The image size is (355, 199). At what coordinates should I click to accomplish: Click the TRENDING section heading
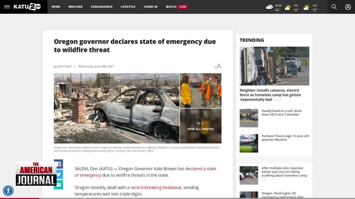tap(252, 40)
